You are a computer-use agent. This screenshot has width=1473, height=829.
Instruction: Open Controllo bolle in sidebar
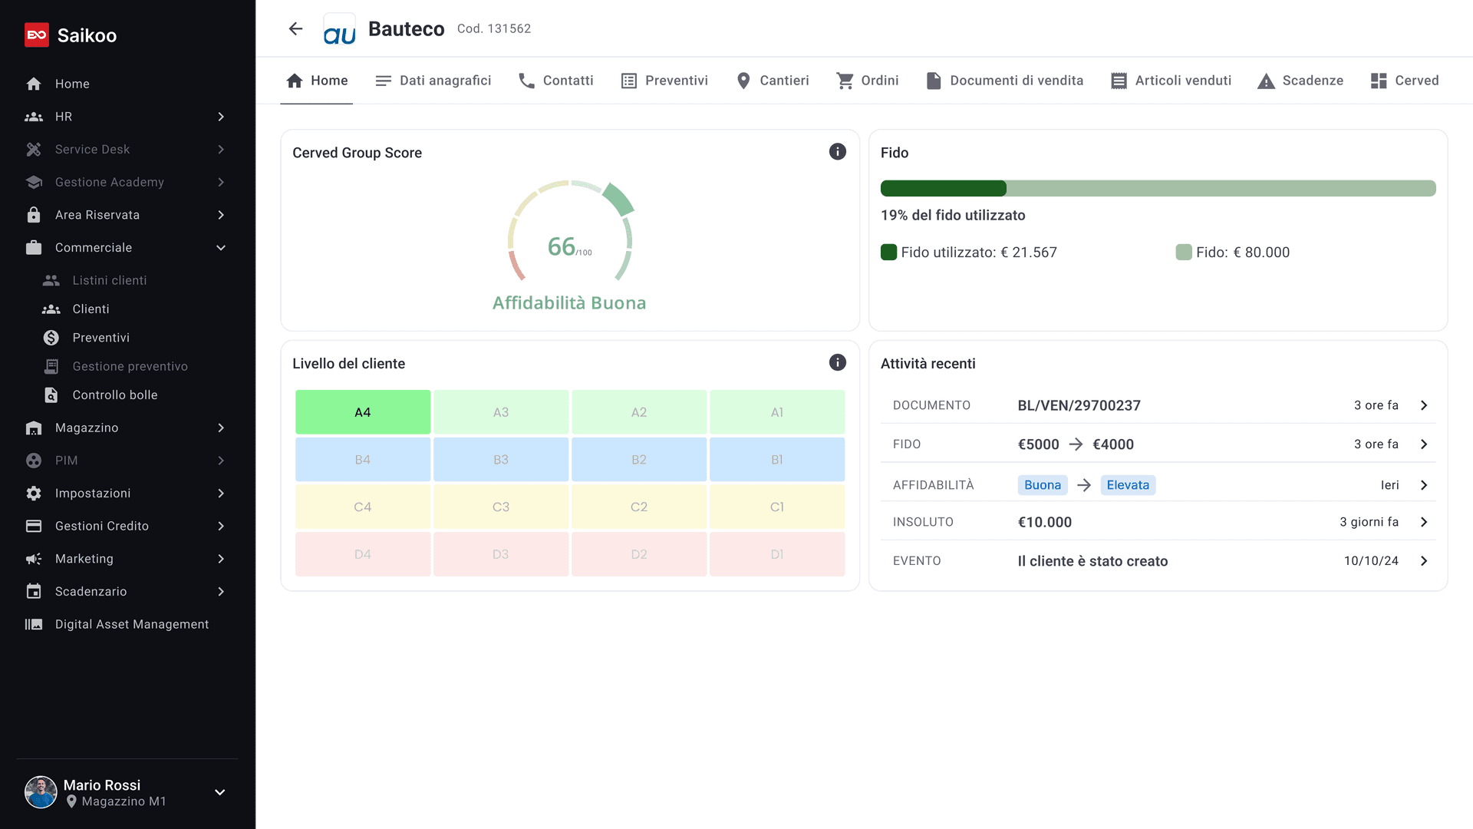(x=114, y=395)
